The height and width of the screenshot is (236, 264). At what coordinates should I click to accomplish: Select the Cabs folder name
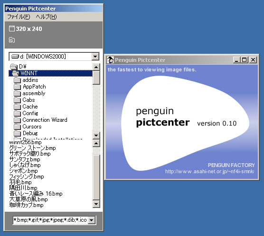point(28,100)
